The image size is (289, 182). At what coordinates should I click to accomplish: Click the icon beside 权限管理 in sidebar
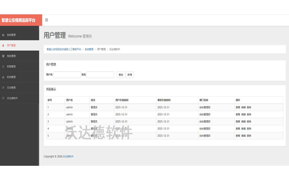click(x=3, y=67)
